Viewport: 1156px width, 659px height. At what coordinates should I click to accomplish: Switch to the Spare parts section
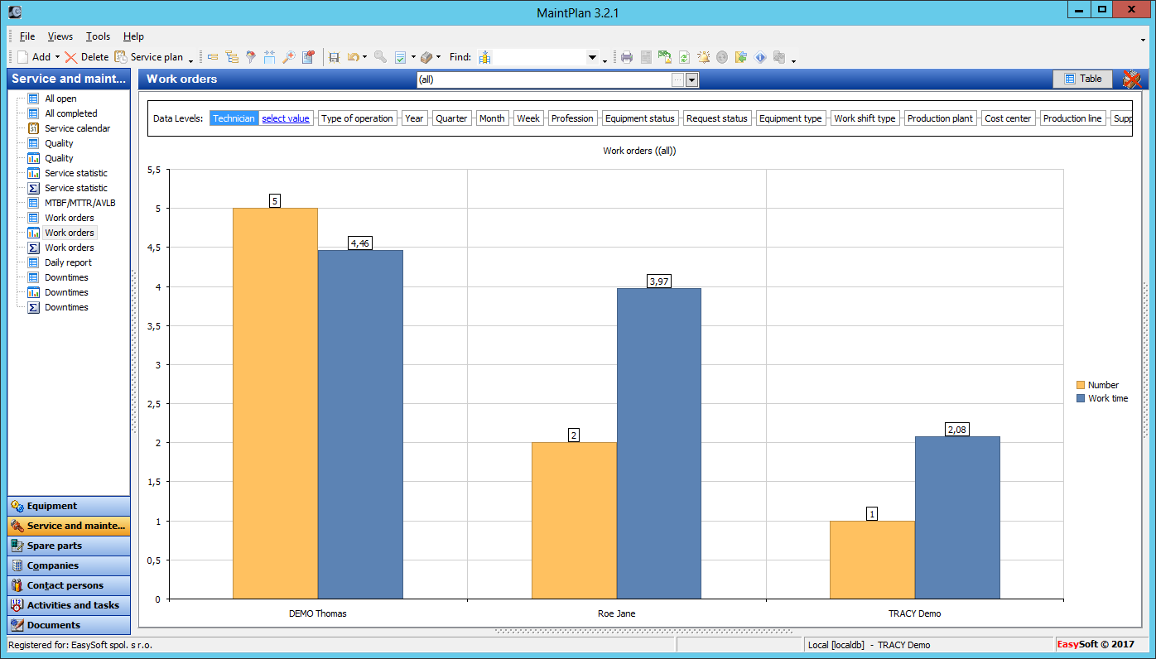pyautogui.click(x=69, y=546)
